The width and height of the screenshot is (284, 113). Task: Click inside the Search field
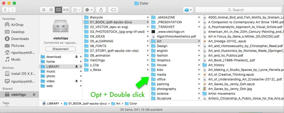[x=238, y=10]
